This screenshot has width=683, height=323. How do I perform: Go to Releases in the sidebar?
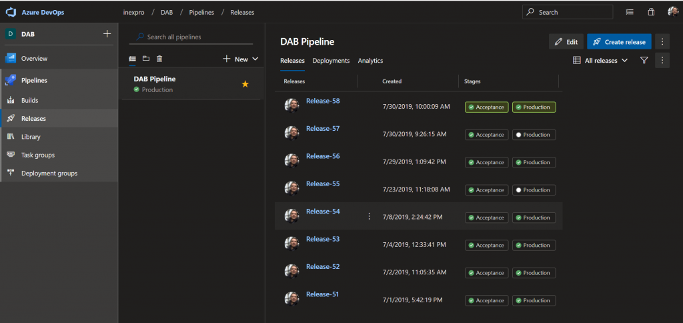pos(59,119)
